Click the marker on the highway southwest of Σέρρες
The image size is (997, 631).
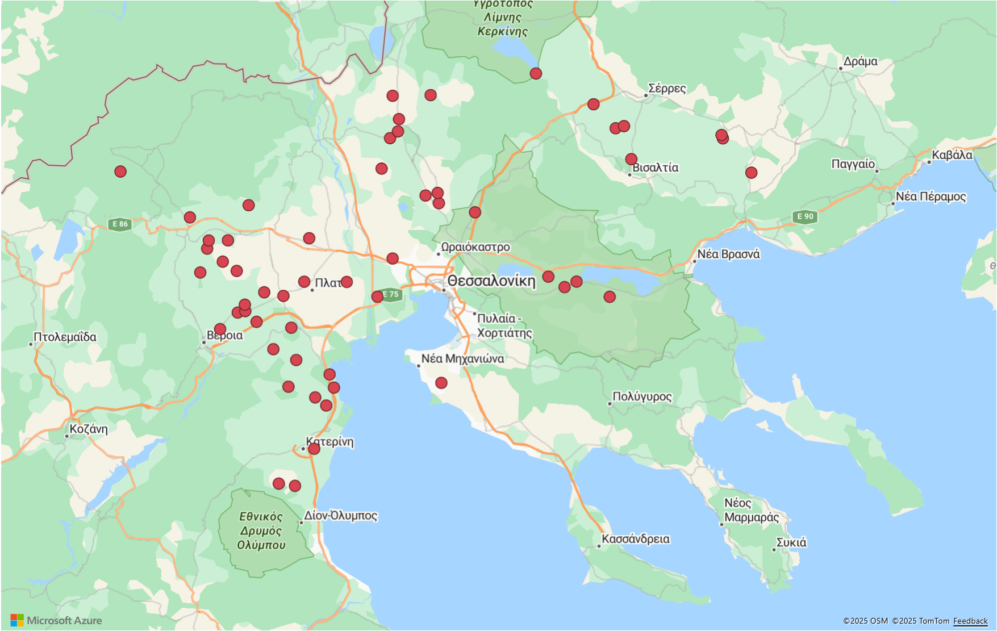(x=594, y=104)
